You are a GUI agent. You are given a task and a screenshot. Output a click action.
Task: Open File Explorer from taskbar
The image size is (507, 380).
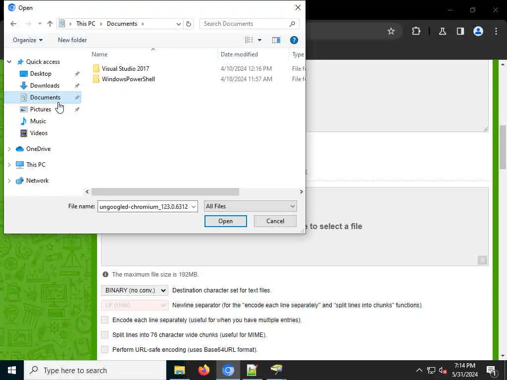point(179,370)
